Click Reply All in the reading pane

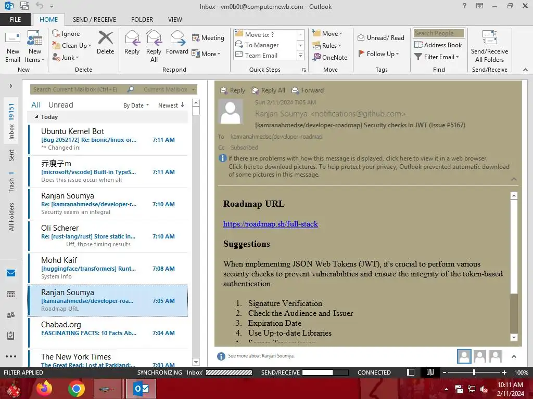click(268, 90)
